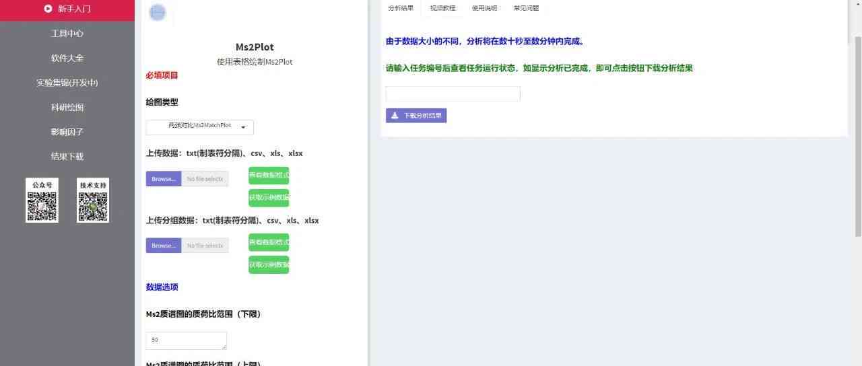Click 查看数据格式 under 上传分组数据
Screen dimensions: 862x366
pyautogui.click(x=269, y=242)
